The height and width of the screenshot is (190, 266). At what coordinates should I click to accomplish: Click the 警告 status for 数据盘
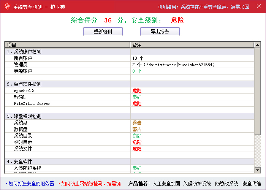coord(137,129)
